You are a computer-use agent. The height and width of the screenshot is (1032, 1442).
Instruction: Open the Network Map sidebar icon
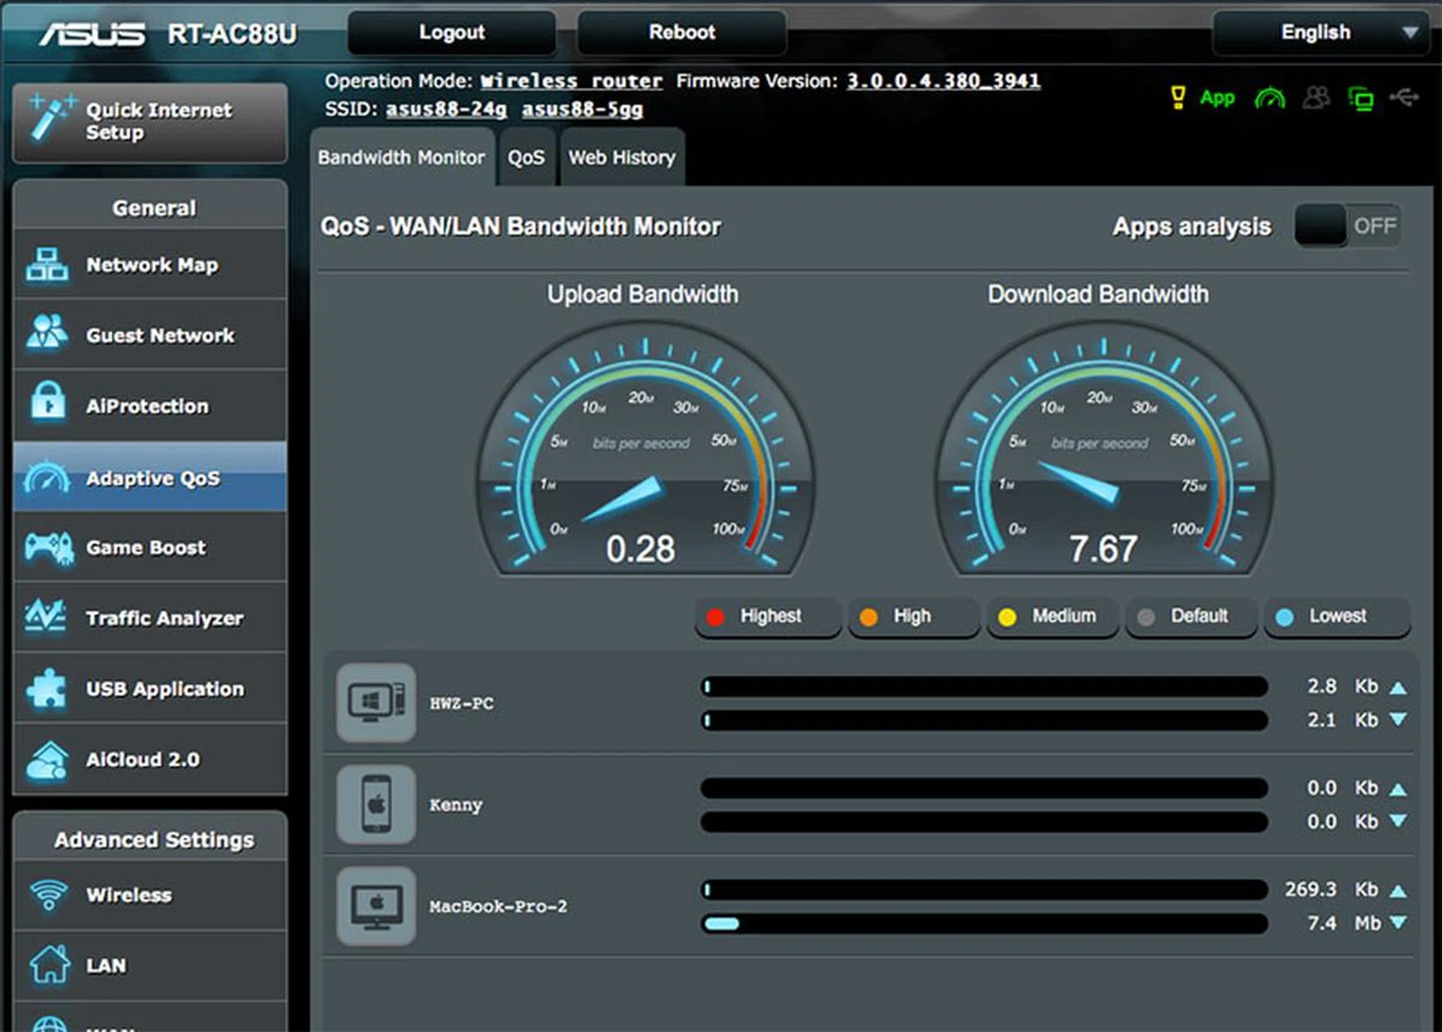(x=47, y=264)
